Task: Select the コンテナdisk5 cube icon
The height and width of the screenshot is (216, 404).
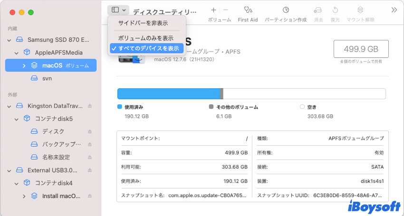Action: tap(27, 118)
